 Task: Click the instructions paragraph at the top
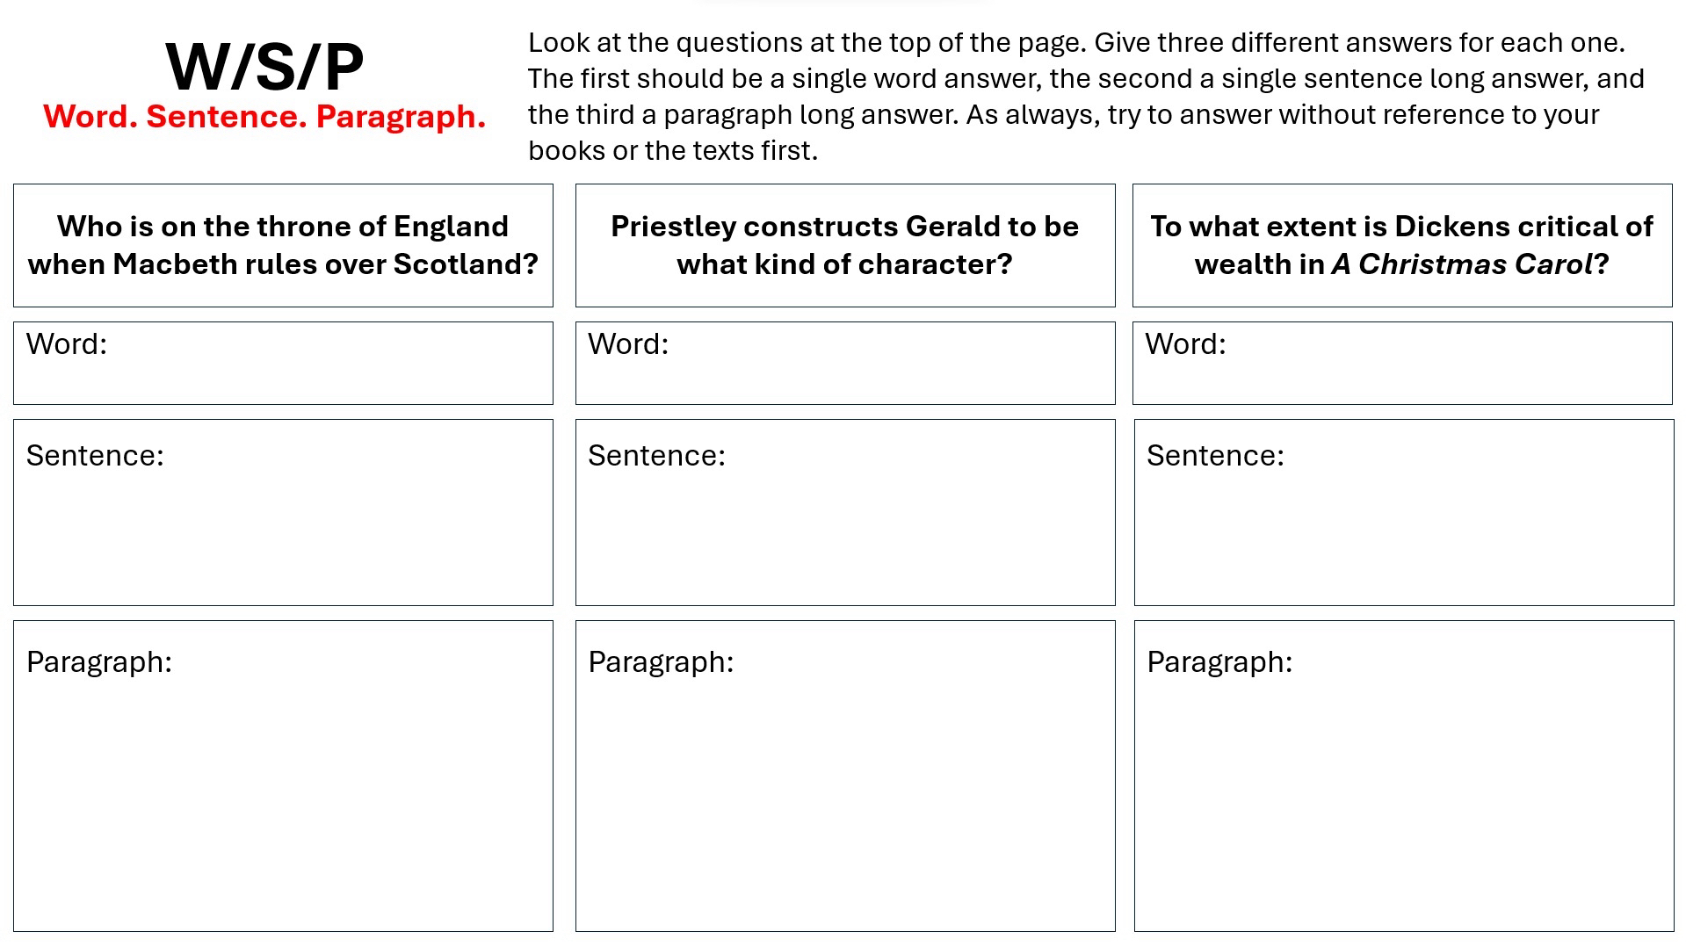click(1086, 97)
